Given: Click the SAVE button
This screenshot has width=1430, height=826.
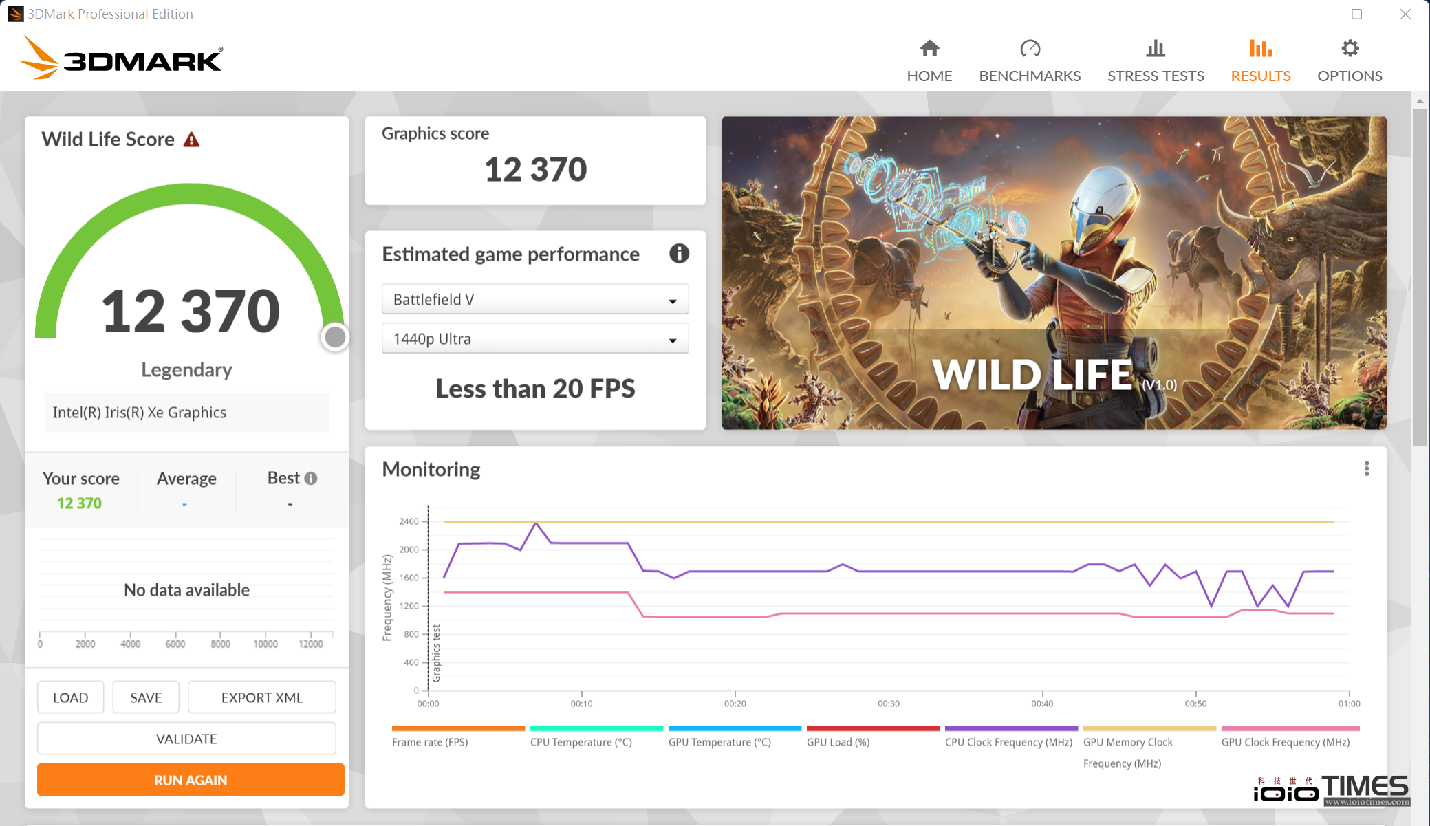Looking at the screenshot, I should pos(146,697).
